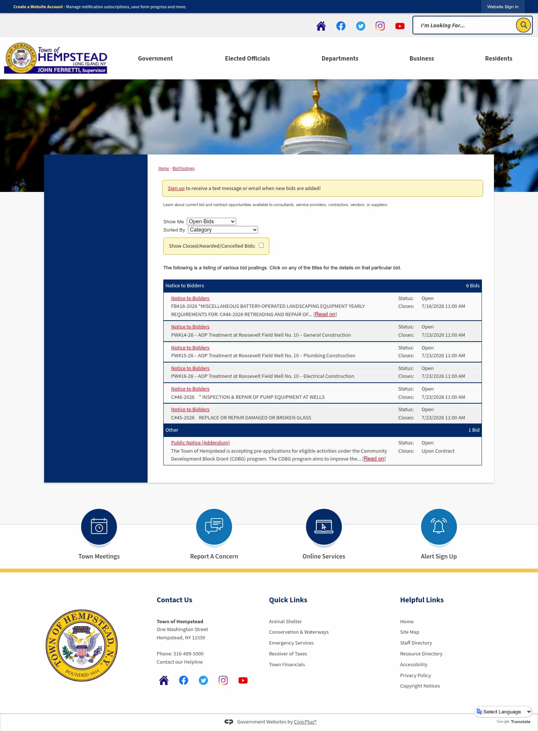
Task: Open Instagram icon in footer
Action: 223,680
